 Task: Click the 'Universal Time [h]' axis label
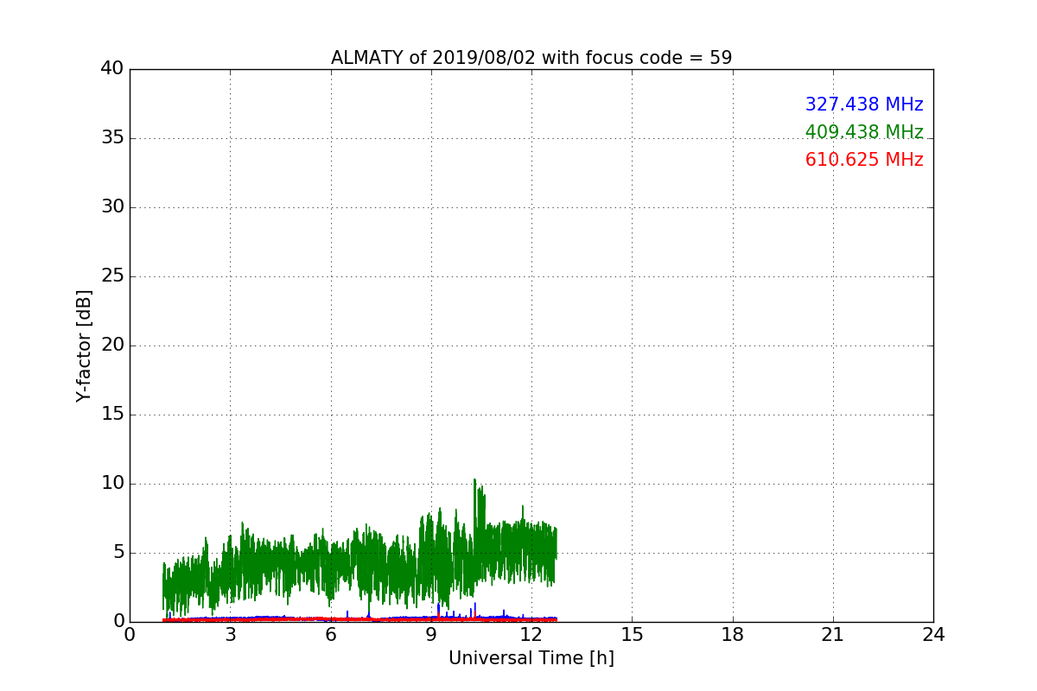[531, 658]
